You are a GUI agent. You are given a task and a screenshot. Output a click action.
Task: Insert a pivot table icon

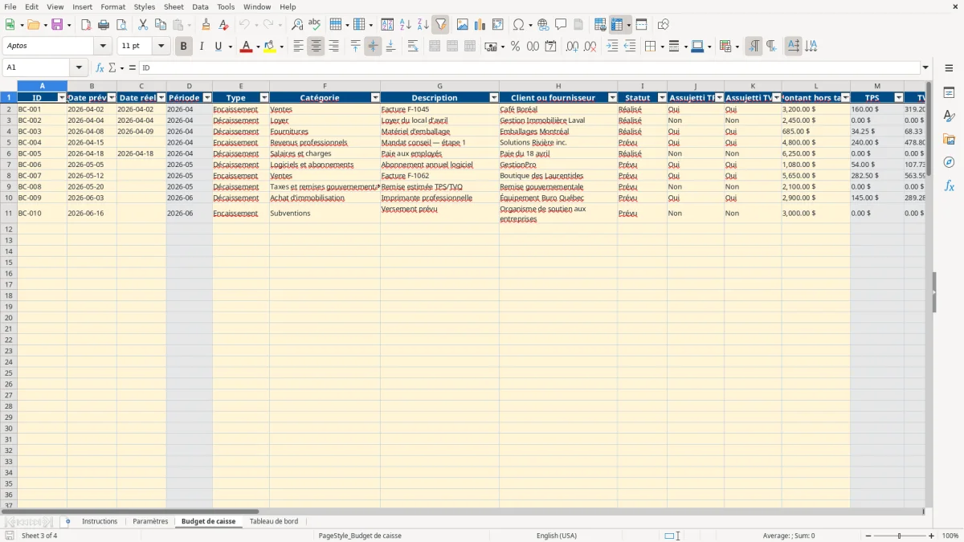pyautogui.click(x=498, y=25)
